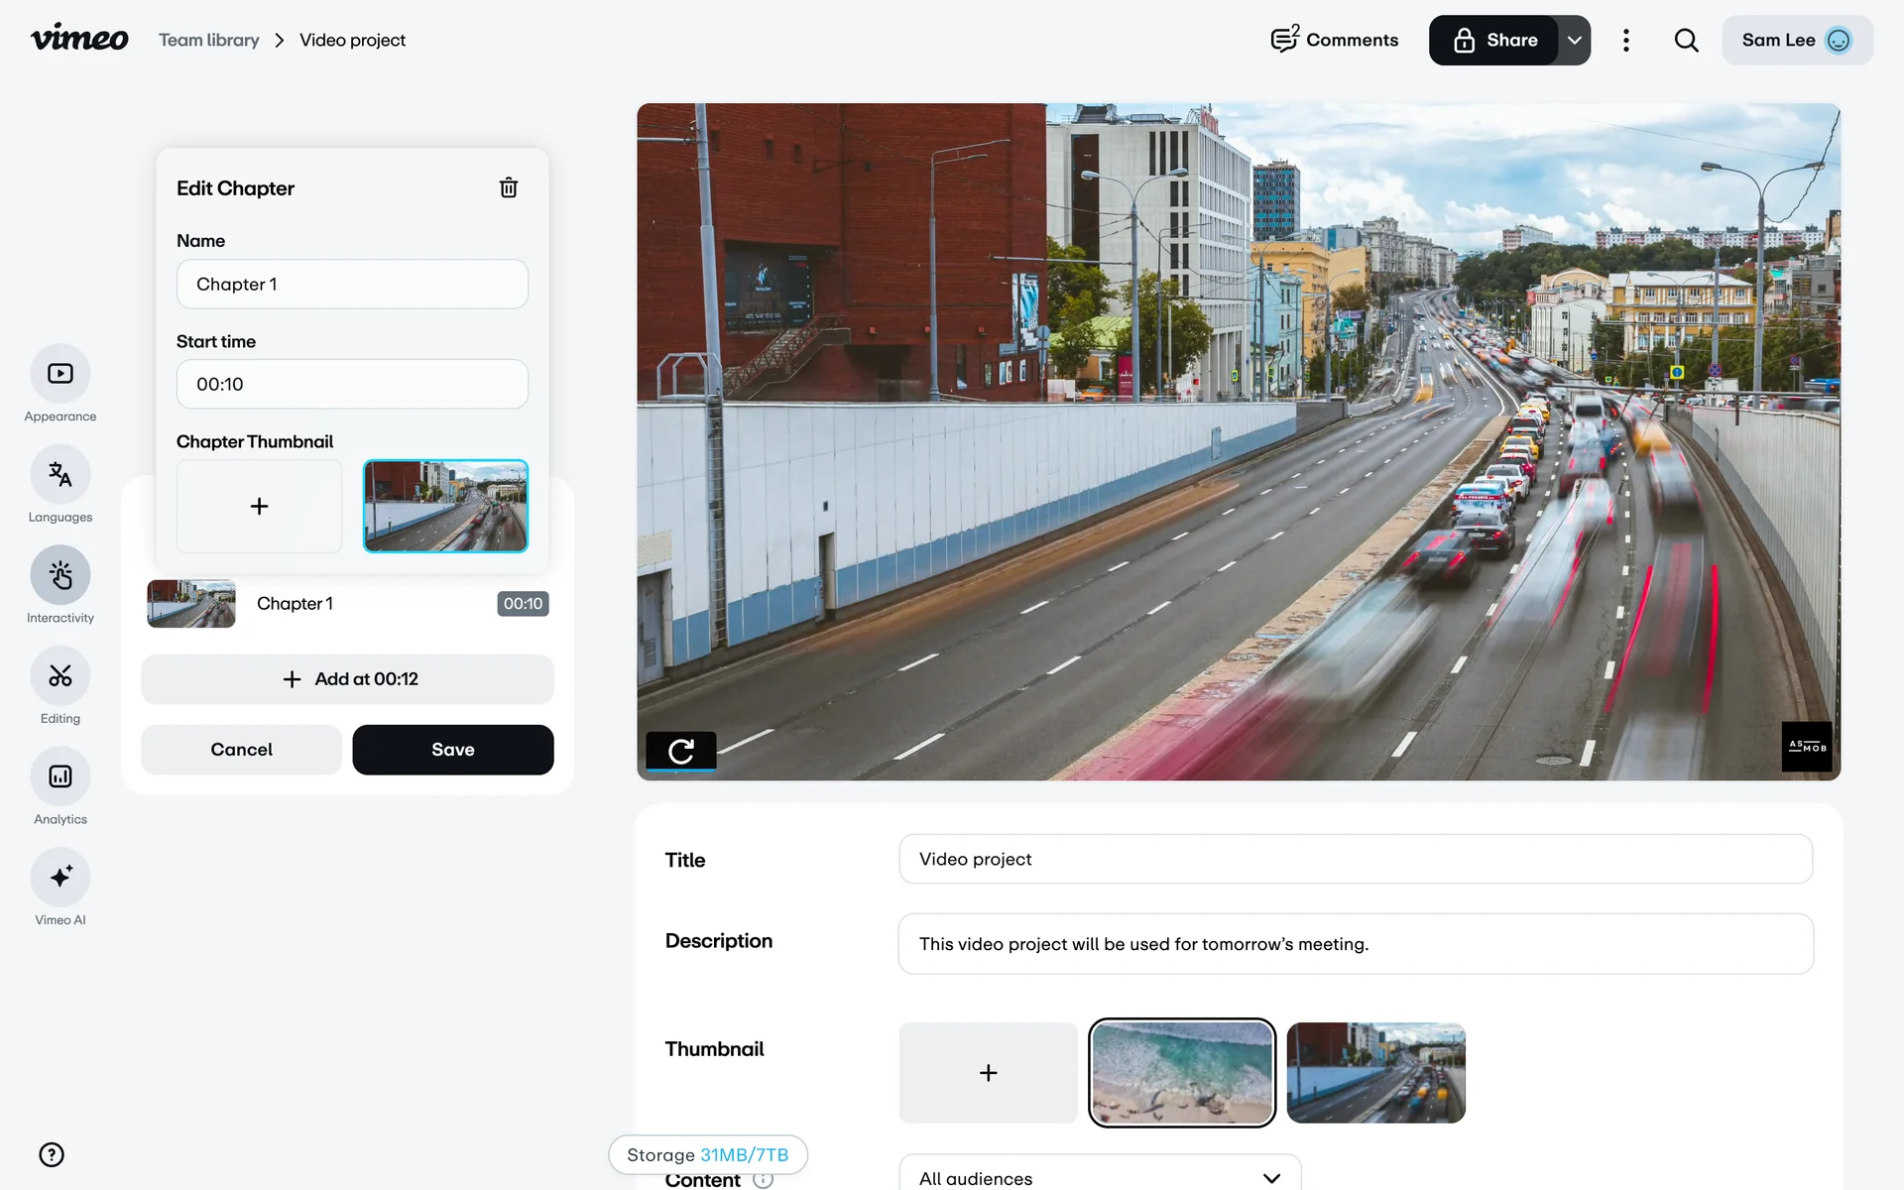Screen dimensions: 1904x1190
Task: Open the three-dot more options menu
Action: (x=1625, y=41)
